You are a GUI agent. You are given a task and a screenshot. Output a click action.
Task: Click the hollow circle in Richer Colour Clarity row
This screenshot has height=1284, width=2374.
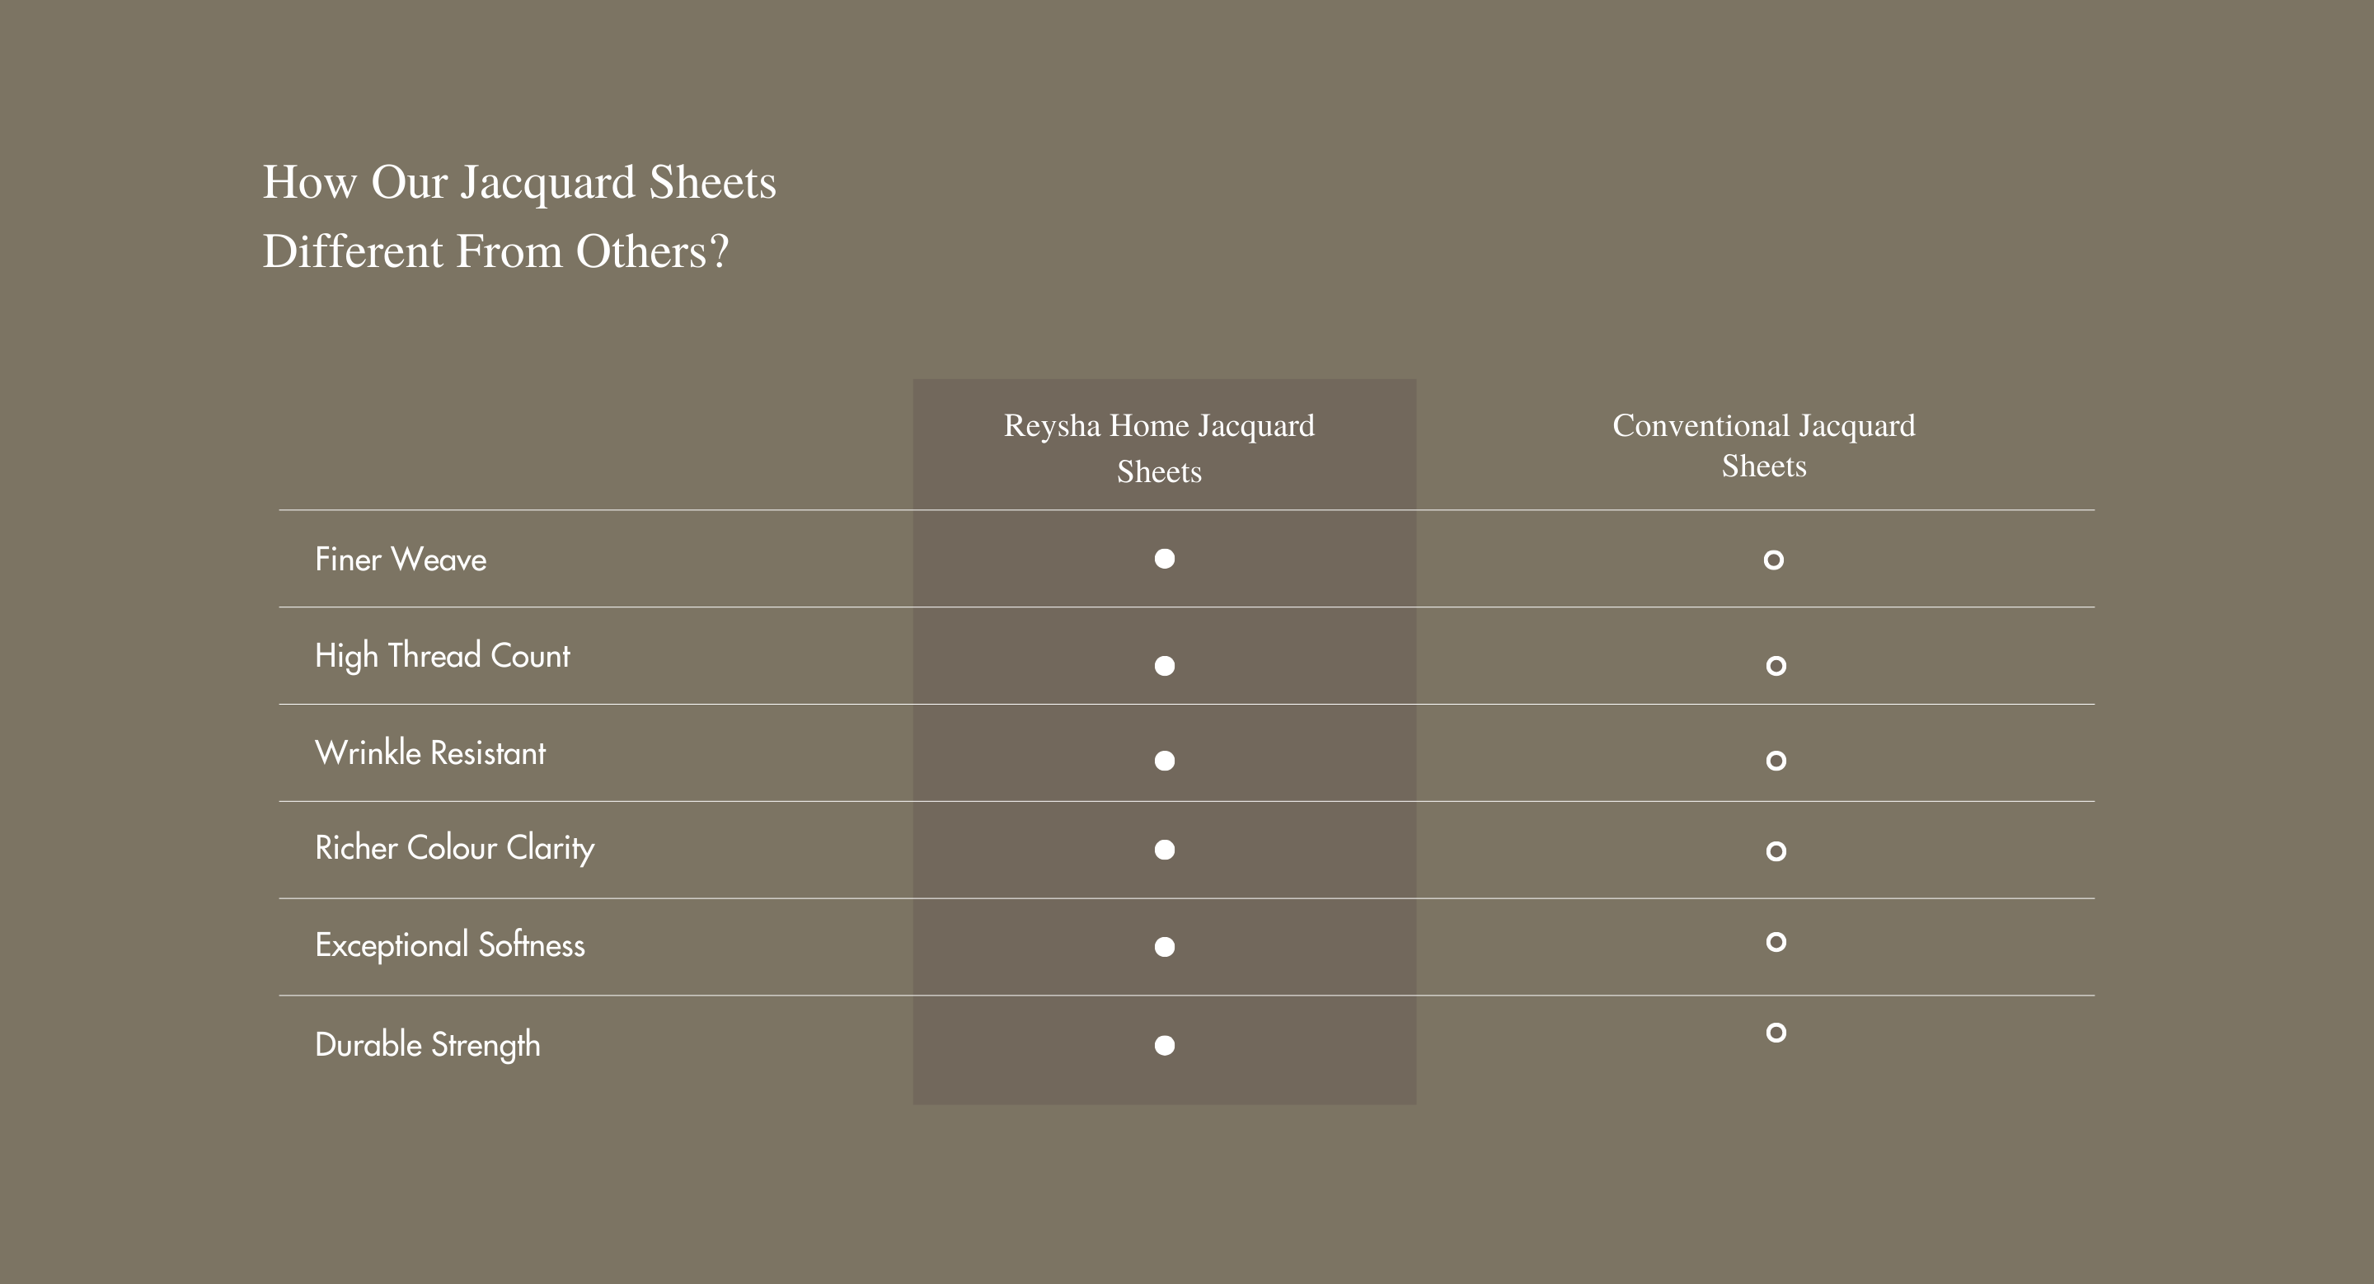[x=1776, y=851]
